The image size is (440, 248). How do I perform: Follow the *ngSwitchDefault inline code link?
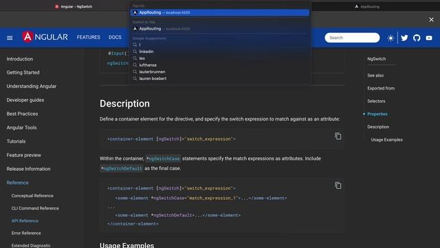(122, 168)
